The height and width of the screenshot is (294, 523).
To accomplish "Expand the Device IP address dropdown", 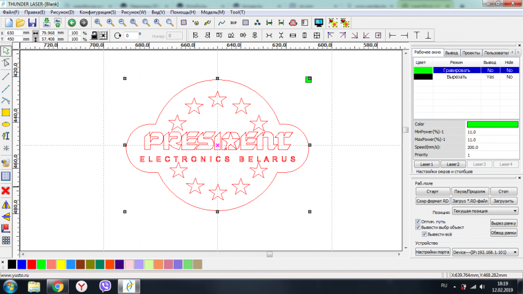I will 515,252.
